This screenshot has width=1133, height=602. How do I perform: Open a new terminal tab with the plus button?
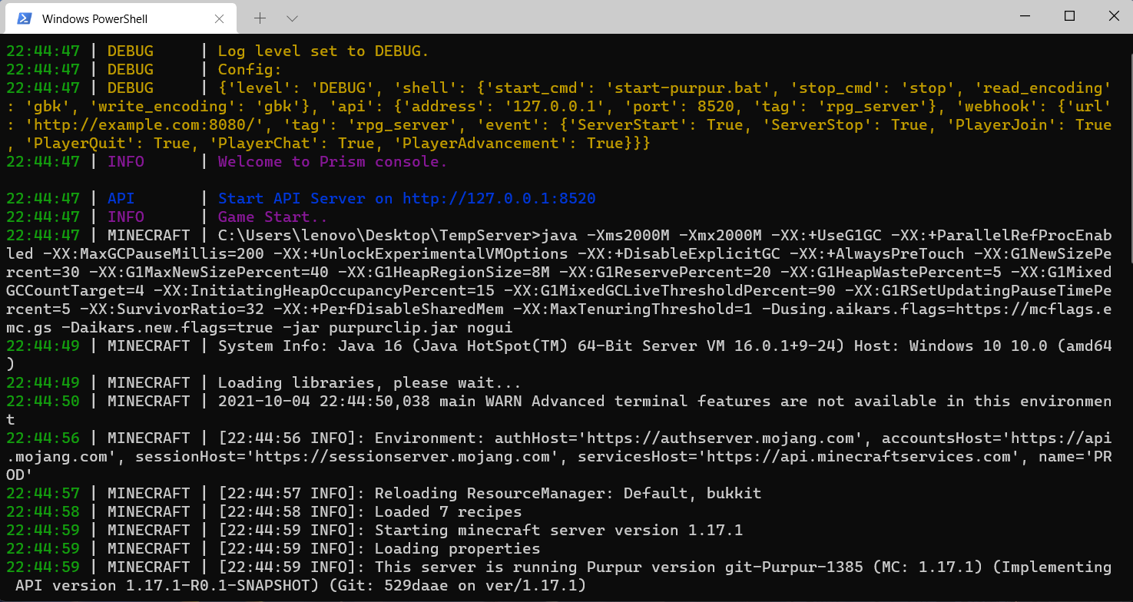[260, 18]
